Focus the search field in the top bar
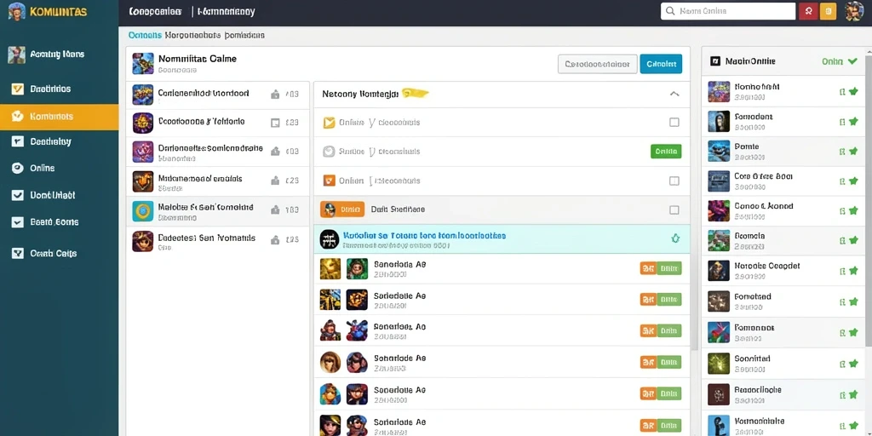 click(x=728, y=11)
